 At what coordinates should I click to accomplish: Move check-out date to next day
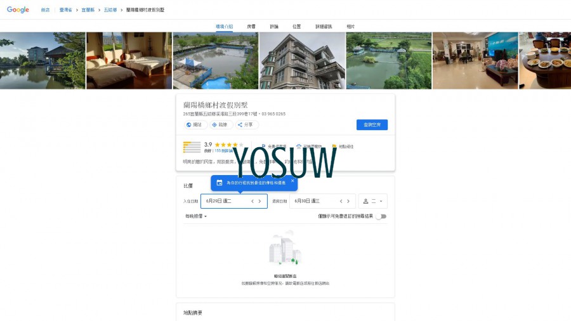[348, 201]
